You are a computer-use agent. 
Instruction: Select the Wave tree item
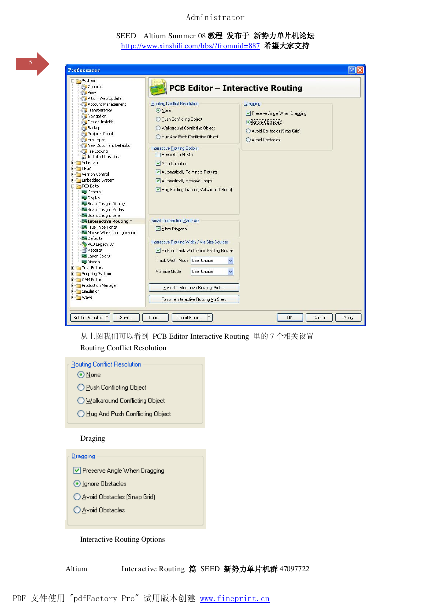coord(87,297)
